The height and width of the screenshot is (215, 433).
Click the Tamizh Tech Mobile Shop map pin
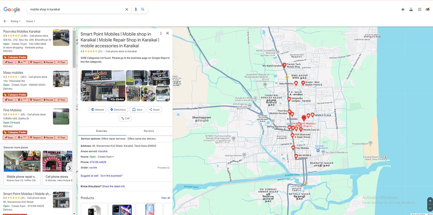coord(284,65)
